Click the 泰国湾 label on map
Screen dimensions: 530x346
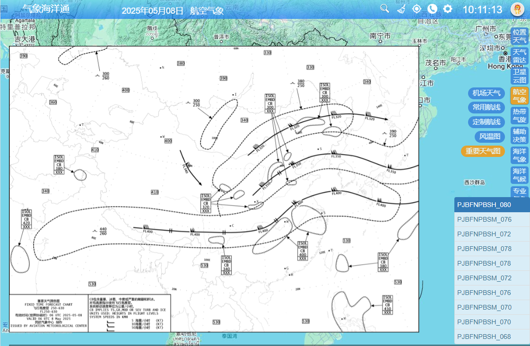[229, 336]
